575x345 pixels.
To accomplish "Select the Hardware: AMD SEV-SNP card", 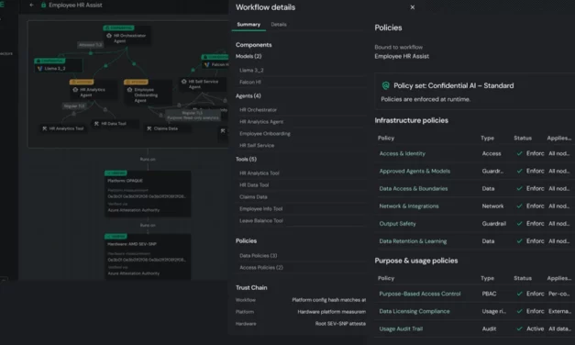I will [148, 257].
